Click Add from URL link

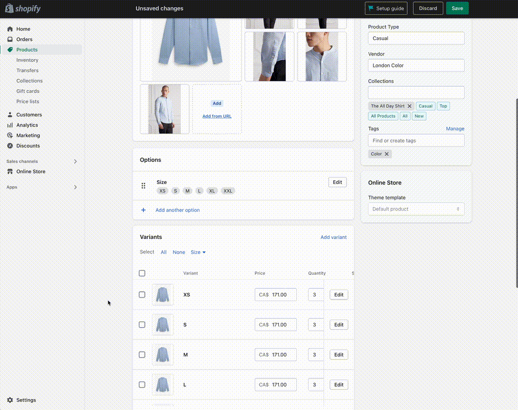[x=217, y=116]
